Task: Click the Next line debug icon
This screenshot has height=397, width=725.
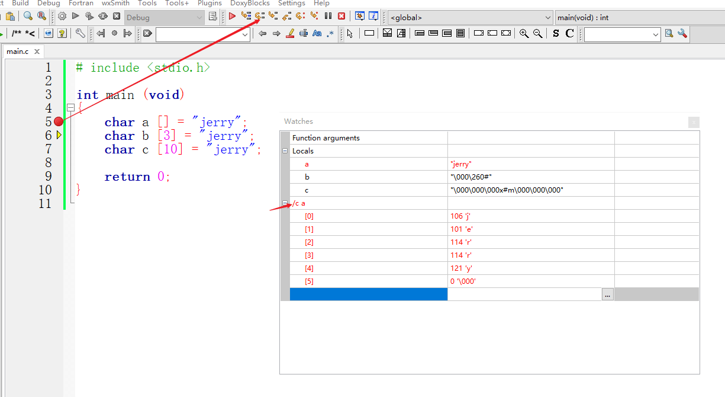Action: (x=259, y=17)
